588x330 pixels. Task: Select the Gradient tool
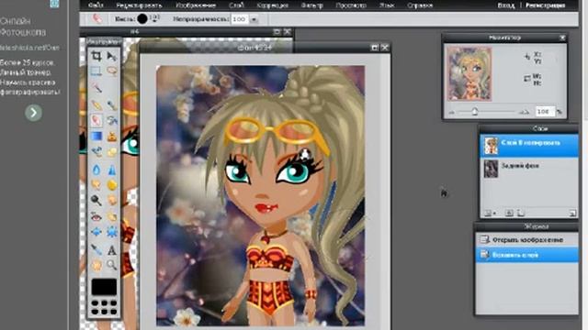[96, 137]
